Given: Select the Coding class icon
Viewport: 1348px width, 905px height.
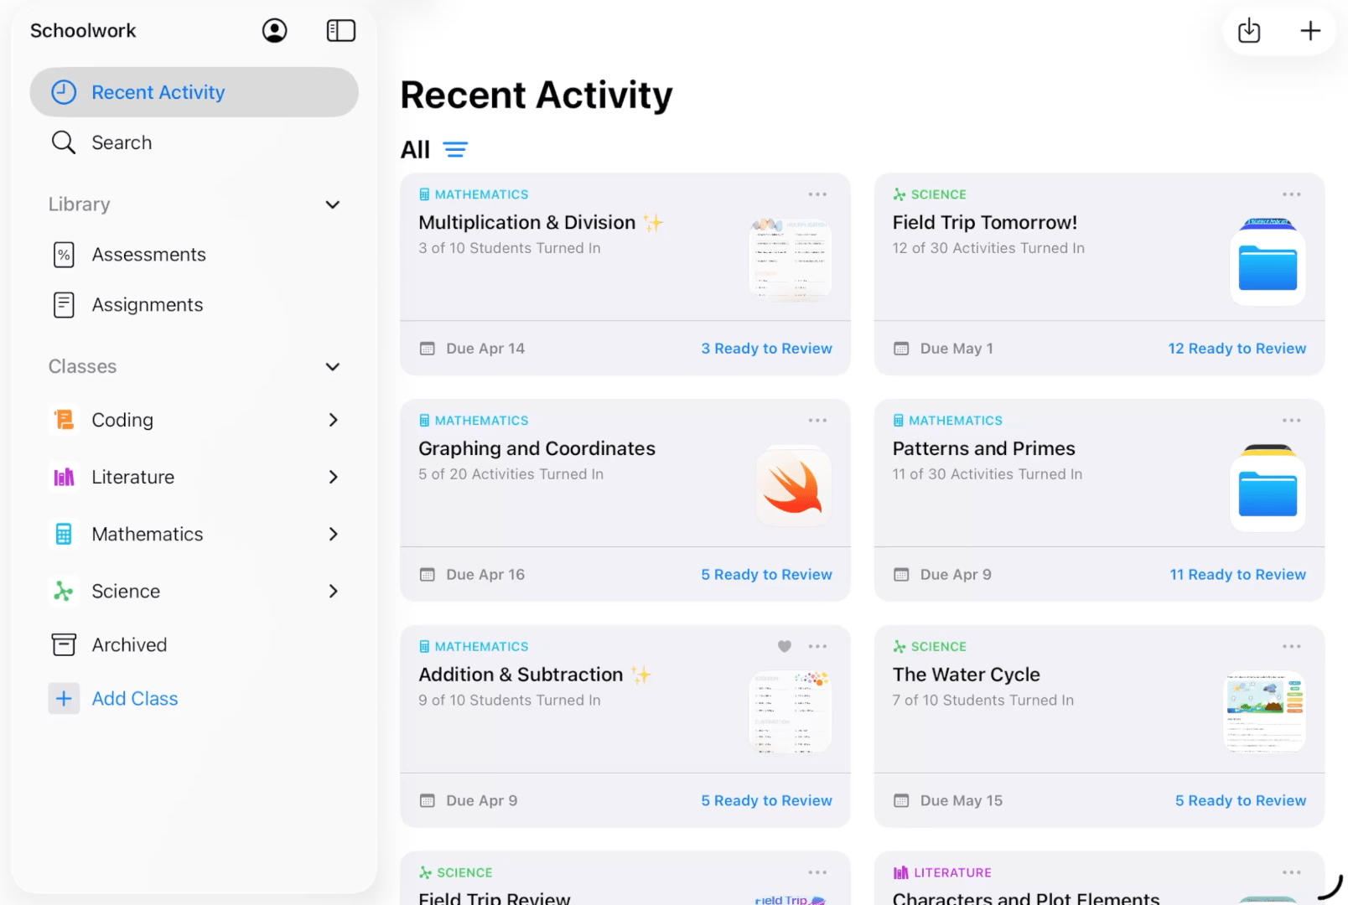Looking at the screenshot, I should pyautogui.click(x=64, y=420).
